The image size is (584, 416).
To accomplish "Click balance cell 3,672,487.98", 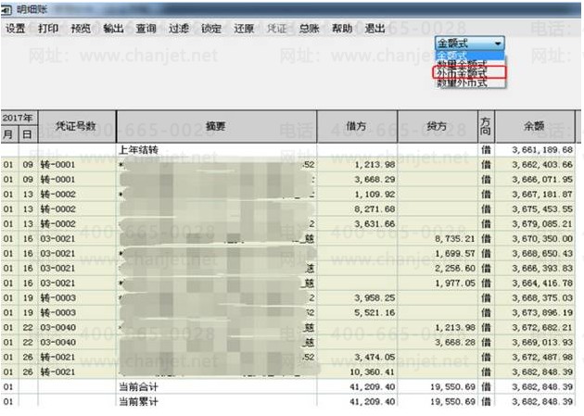I will [x=542, y=358].
